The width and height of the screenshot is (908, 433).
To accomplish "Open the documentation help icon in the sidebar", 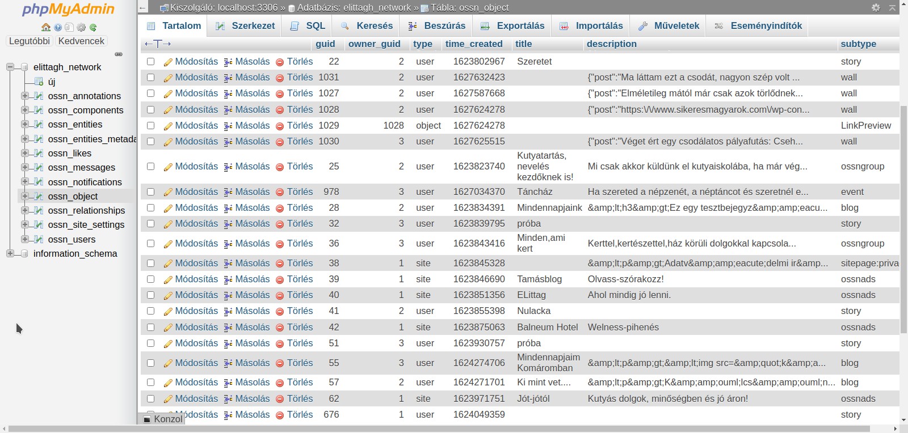I will [x=58, y=27].
